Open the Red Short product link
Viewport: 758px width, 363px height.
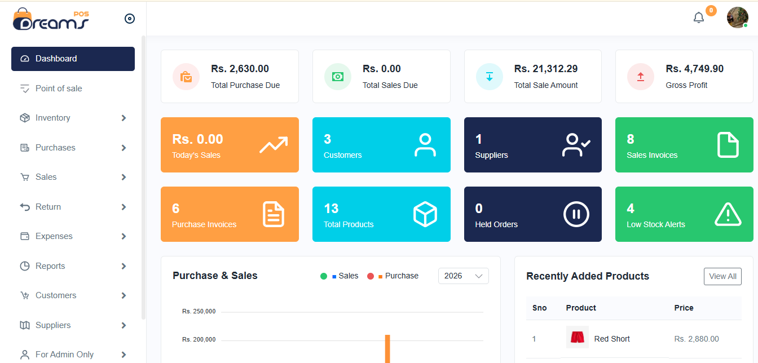point(612,339)
